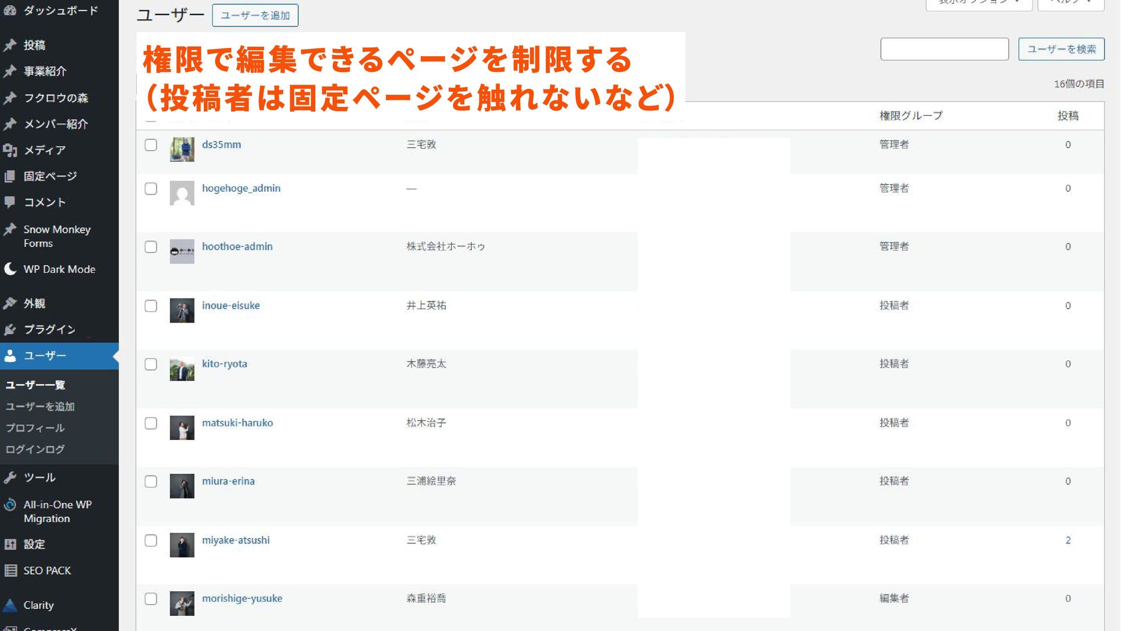Open ユーザーを追加 submenu item
The height and width of the screenshot is (631, 1121).
pos(40,407)
